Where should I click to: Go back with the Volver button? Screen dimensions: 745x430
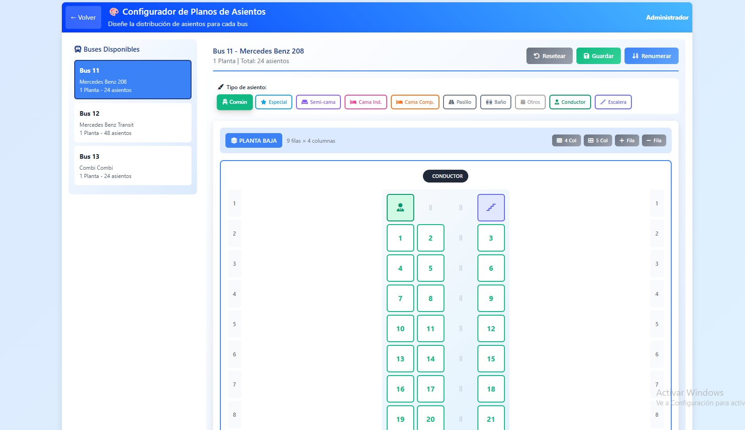(83, 17)
